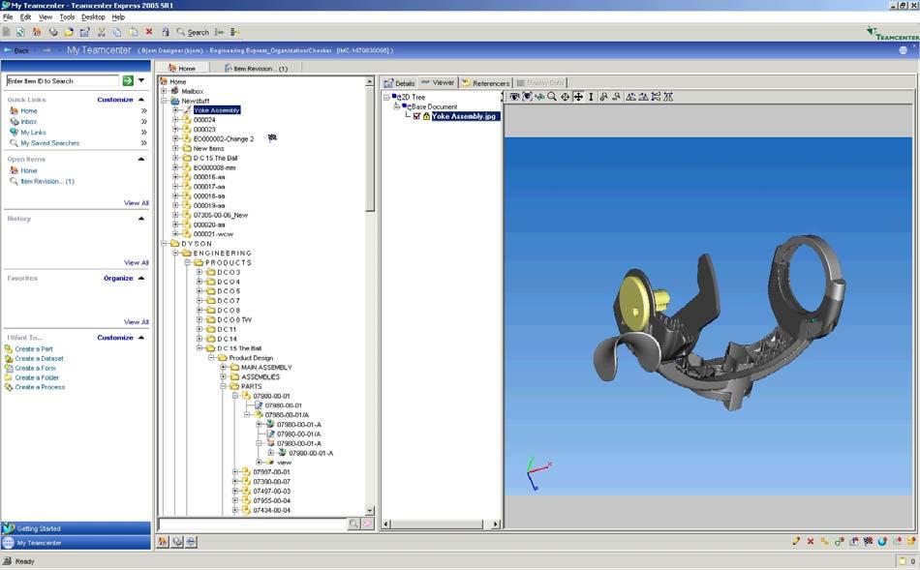Click the checkered flag icon in bottom bar
The height and width of the screenshot is (570, 920).
pos(868,541)
